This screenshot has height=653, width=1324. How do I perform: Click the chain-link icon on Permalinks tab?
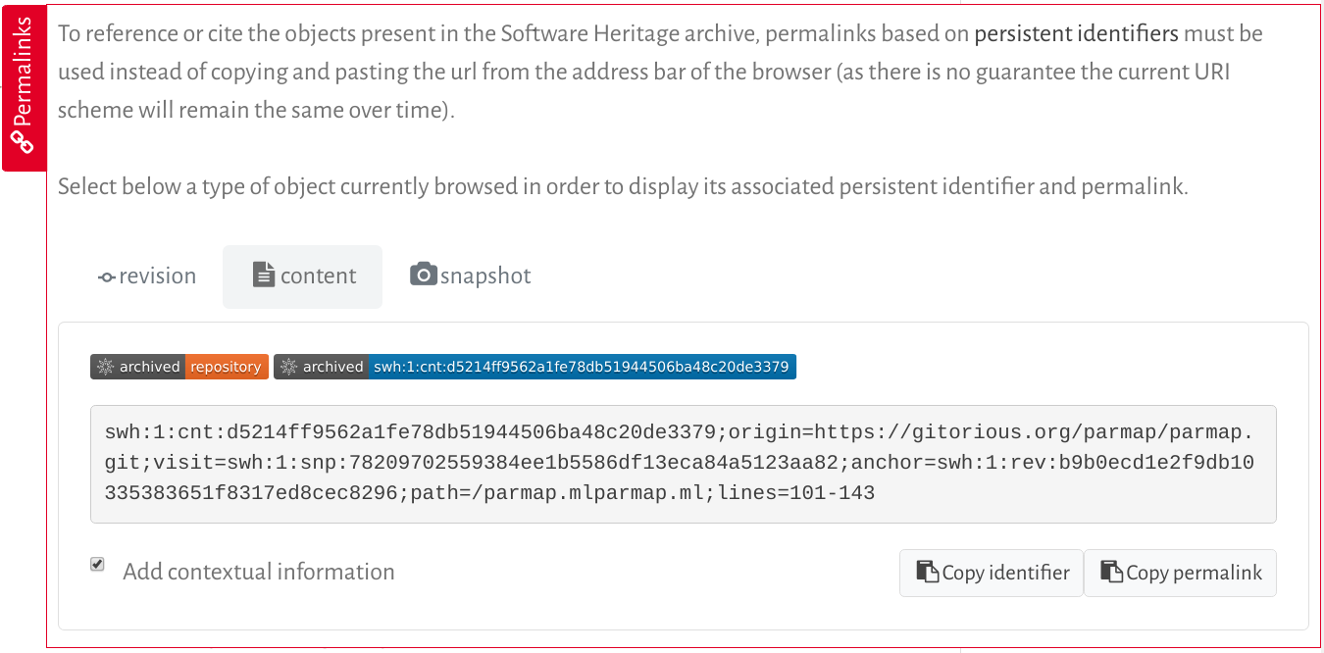[24, 141]
